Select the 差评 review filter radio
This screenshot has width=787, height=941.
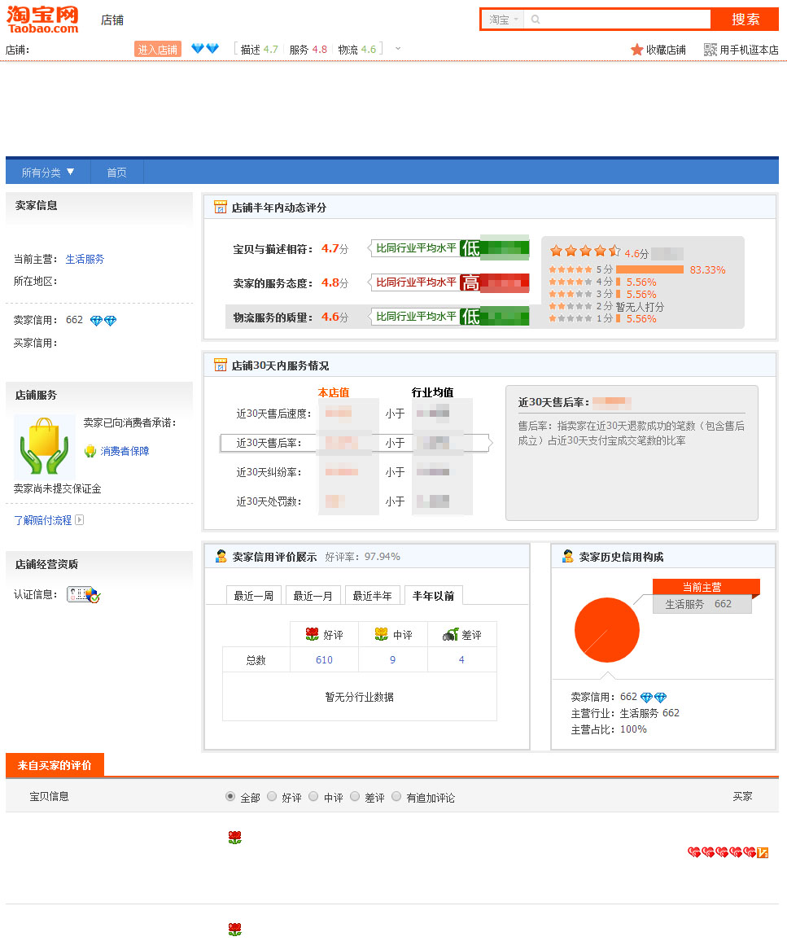point(355,796)
